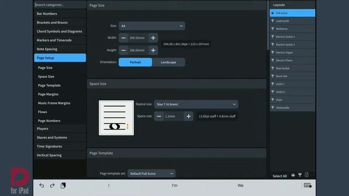Select the Violoncello layout row
Screen dimensions: 349x196
tap(292, 108)
